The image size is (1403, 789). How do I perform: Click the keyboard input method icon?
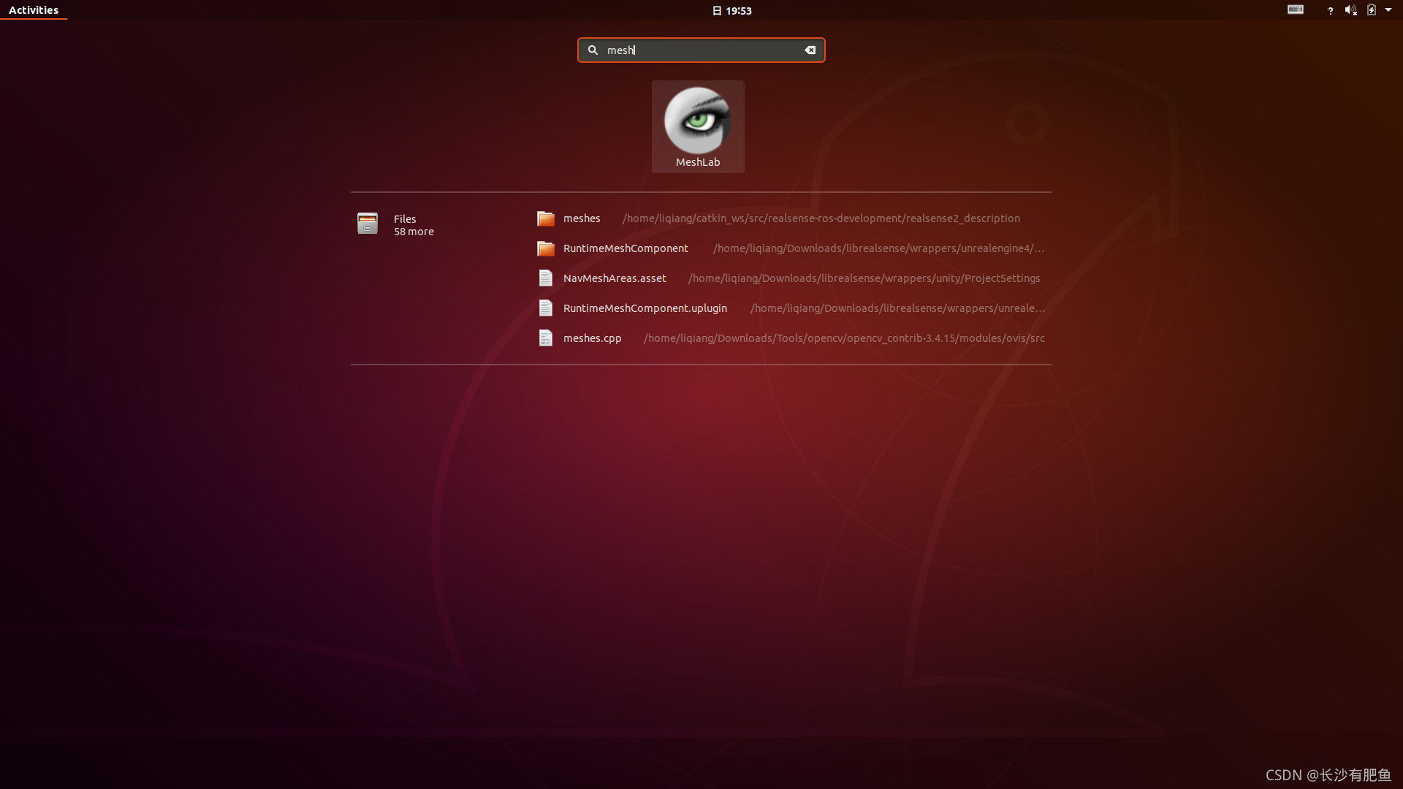(x=1295, y=10)
